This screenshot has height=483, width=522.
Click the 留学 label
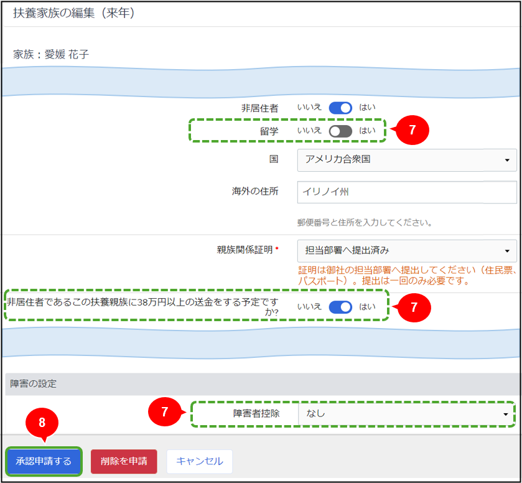pos(269,131)
